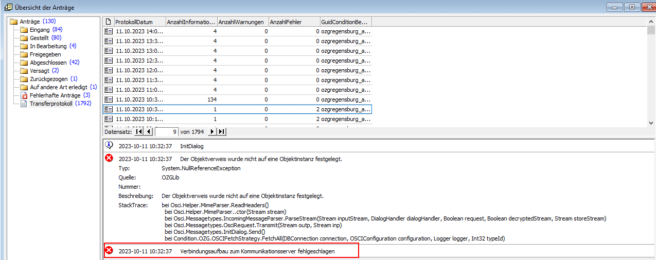This screenshot has width=656, height=260.
Task: Click the AnzahlWarnungen column header
Action: coord(242,22)
